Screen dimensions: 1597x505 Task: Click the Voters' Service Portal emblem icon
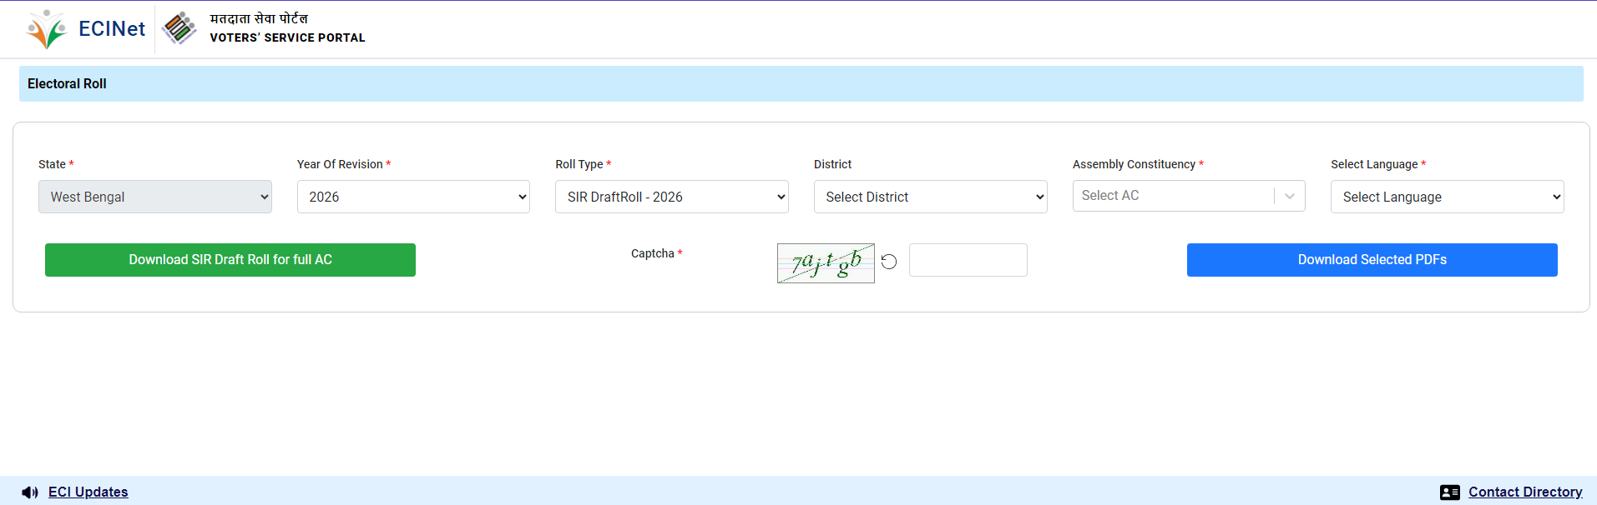tap(179, 28)
